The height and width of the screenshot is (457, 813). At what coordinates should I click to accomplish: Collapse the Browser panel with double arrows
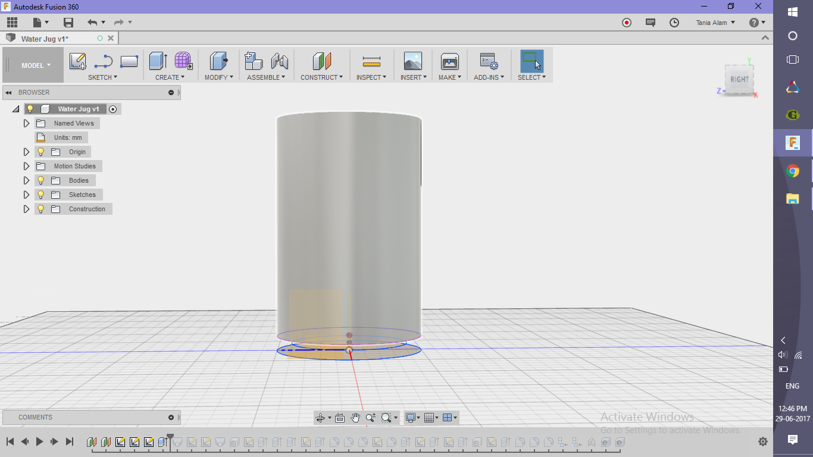point(9,93)
